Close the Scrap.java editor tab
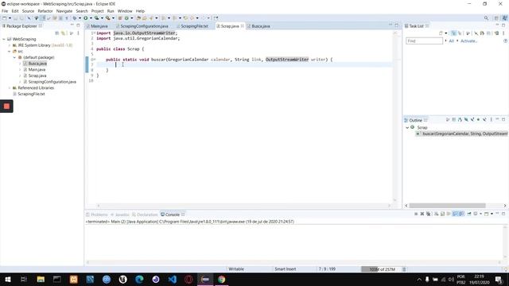 click(242, 26)
